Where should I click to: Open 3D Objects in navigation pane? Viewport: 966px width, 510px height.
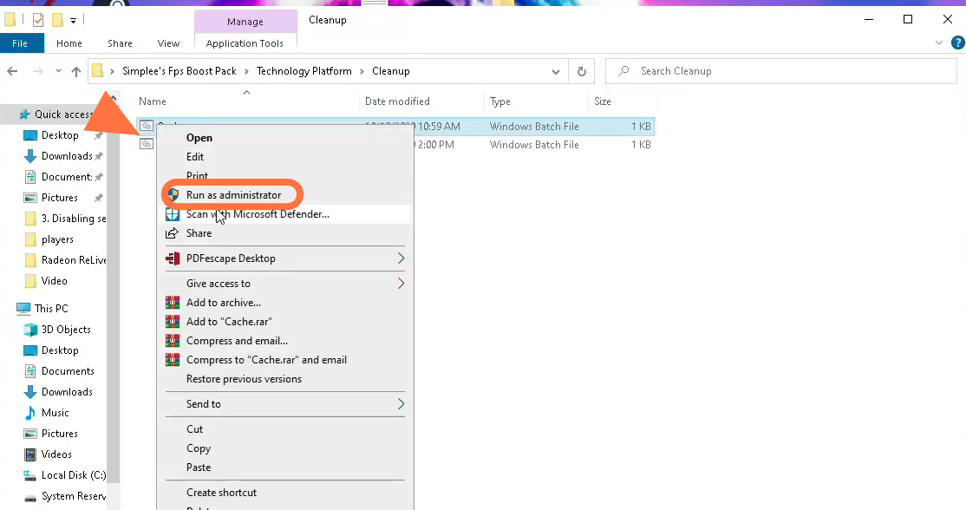(66, 330)
